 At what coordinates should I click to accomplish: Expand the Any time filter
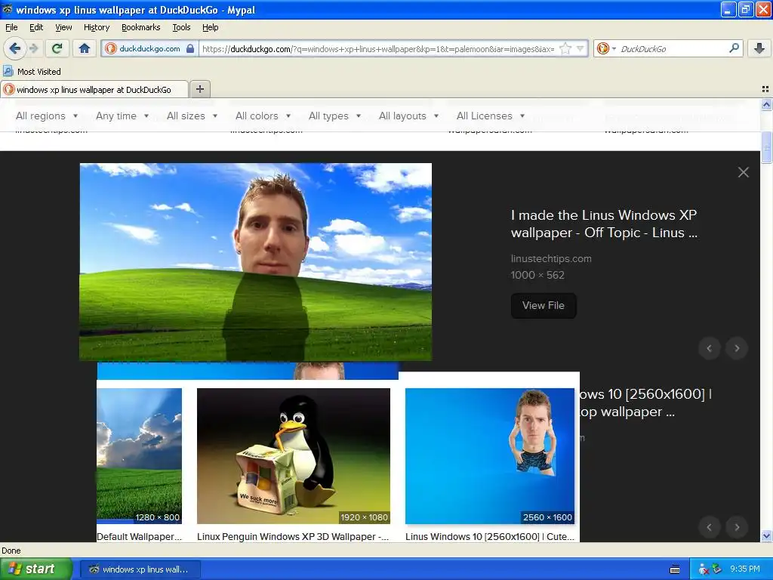(x=122, y=116)
